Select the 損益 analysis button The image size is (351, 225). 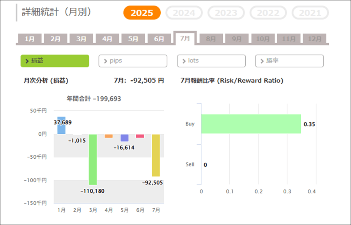[55, 61]
